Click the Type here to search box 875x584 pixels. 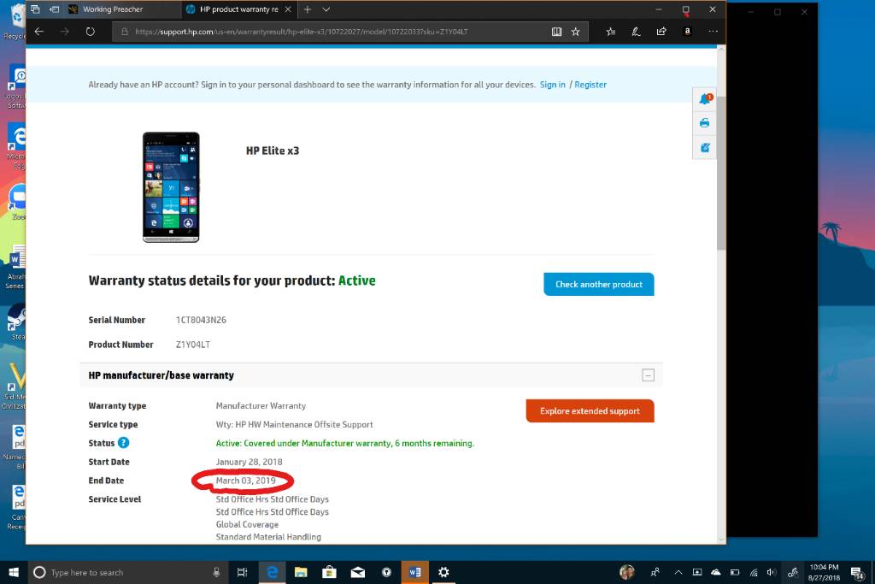(x=127, y=572)
